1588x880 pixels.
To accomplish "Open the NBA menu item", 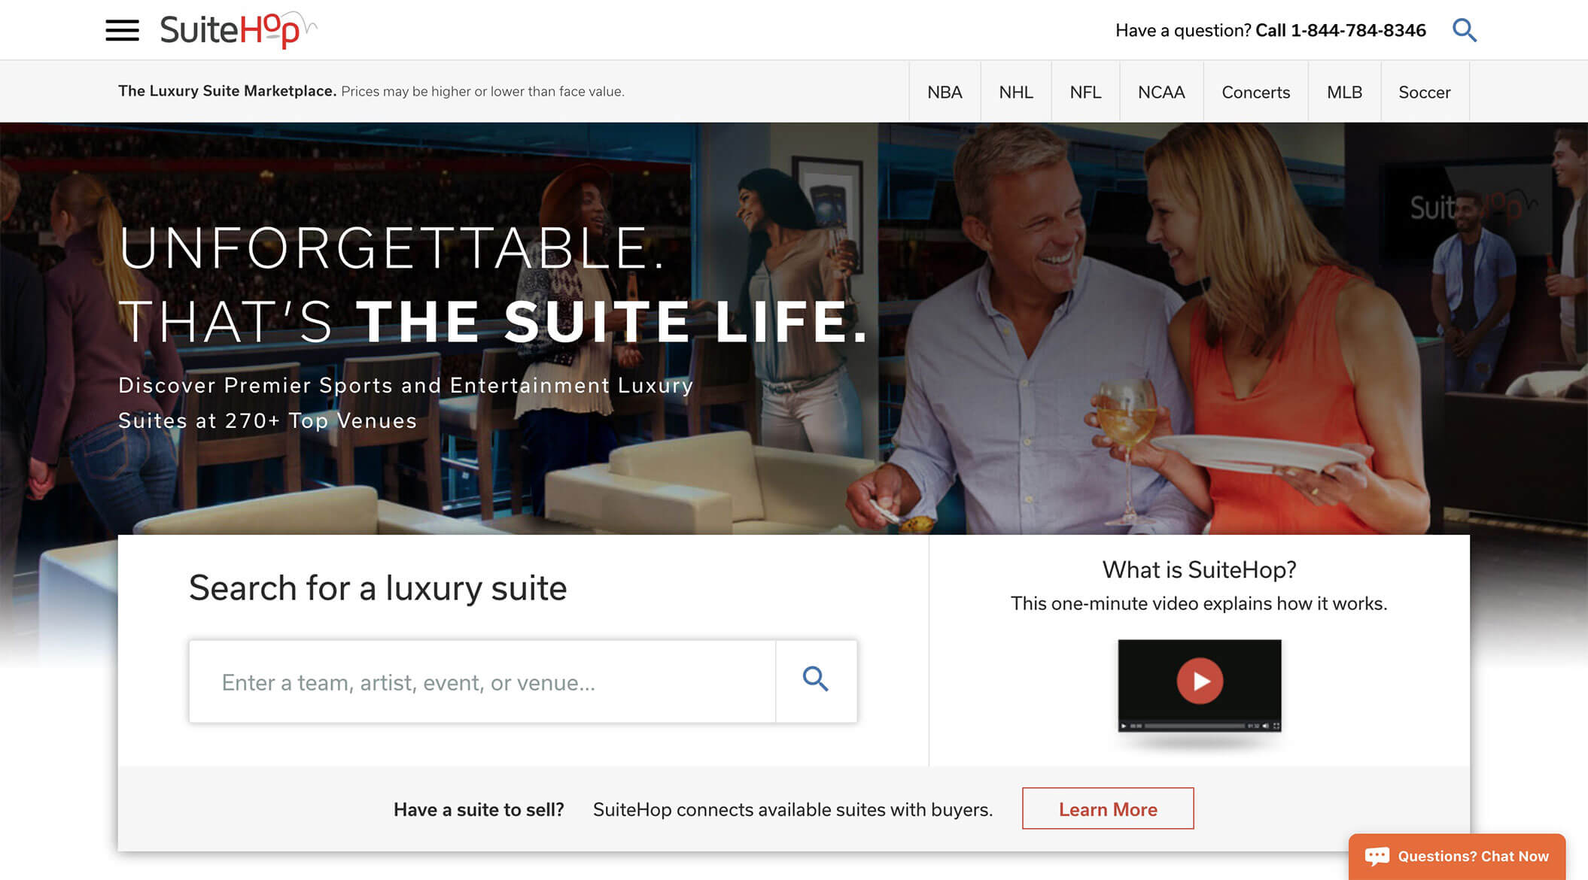I will pos(945,92).
